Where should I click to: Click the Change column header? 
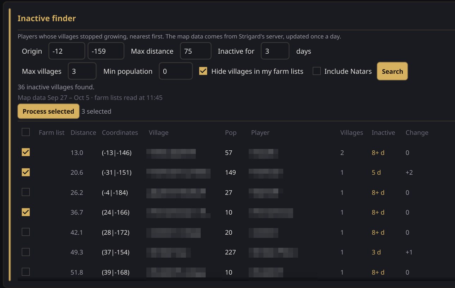tap(417, 133)
